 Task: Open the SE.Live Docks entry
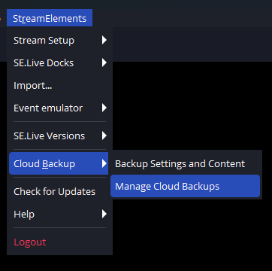[x=59, y=63]
